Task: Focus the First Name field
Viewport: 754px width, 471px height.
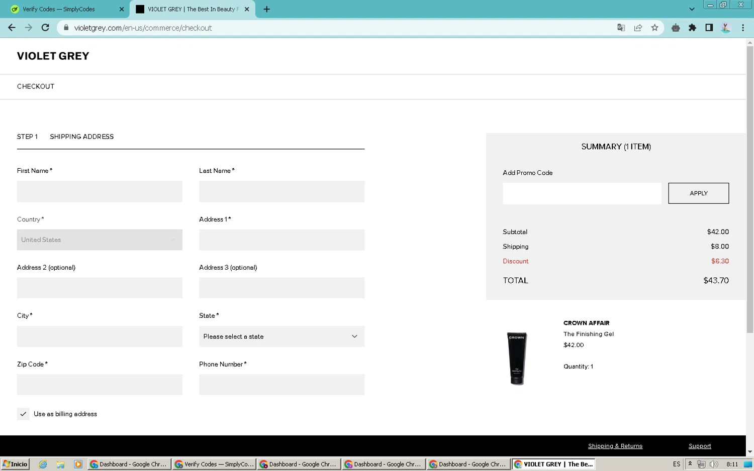Action: [x=100, y=191]
